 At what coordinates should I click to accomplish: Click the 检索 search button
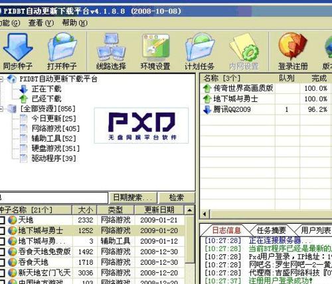click(x=177, y=197)
